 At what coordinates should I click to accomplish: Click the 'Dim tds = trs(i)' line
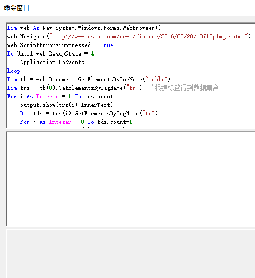[x=89, y=113]
